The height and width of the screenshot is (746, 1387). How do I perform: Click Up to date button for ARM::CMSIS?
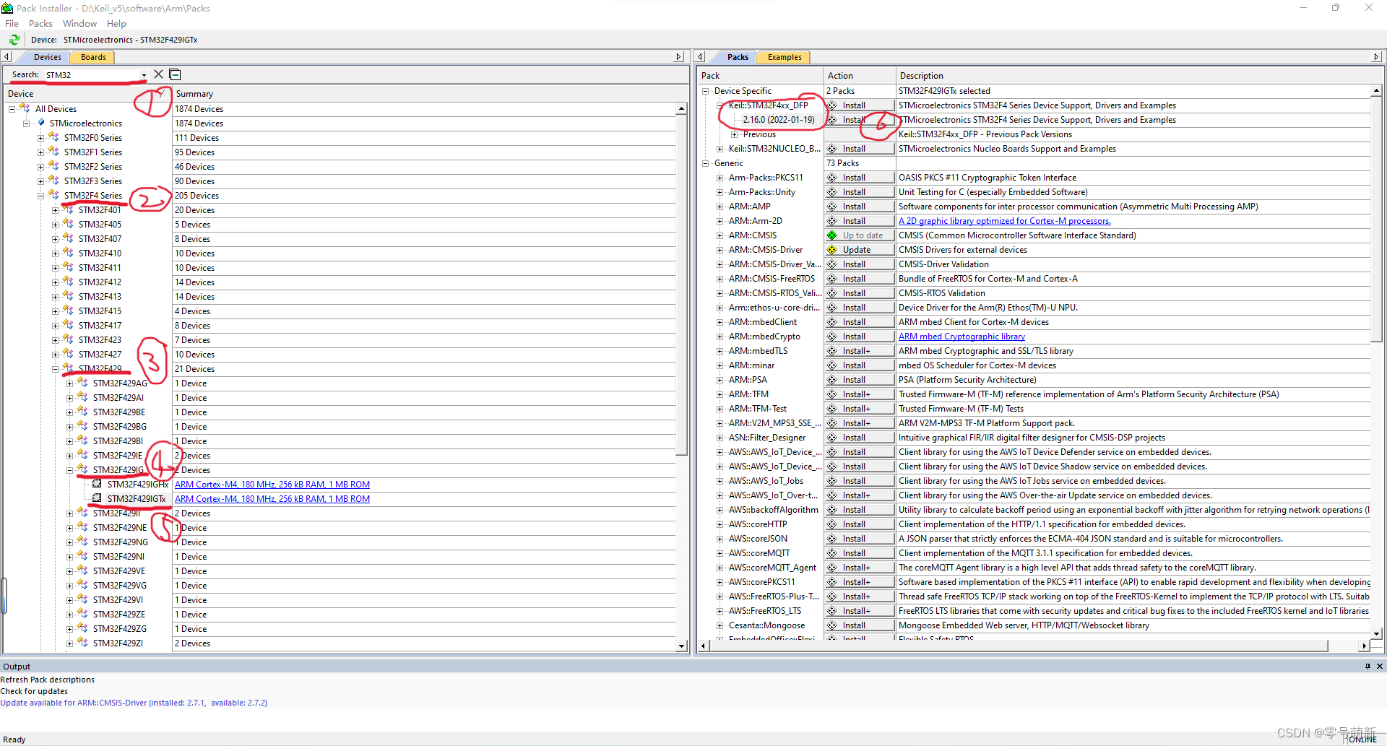coord(860,235)
